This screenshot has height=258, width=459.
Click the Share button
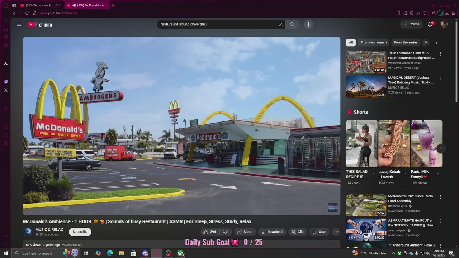[x=245, y=232]
